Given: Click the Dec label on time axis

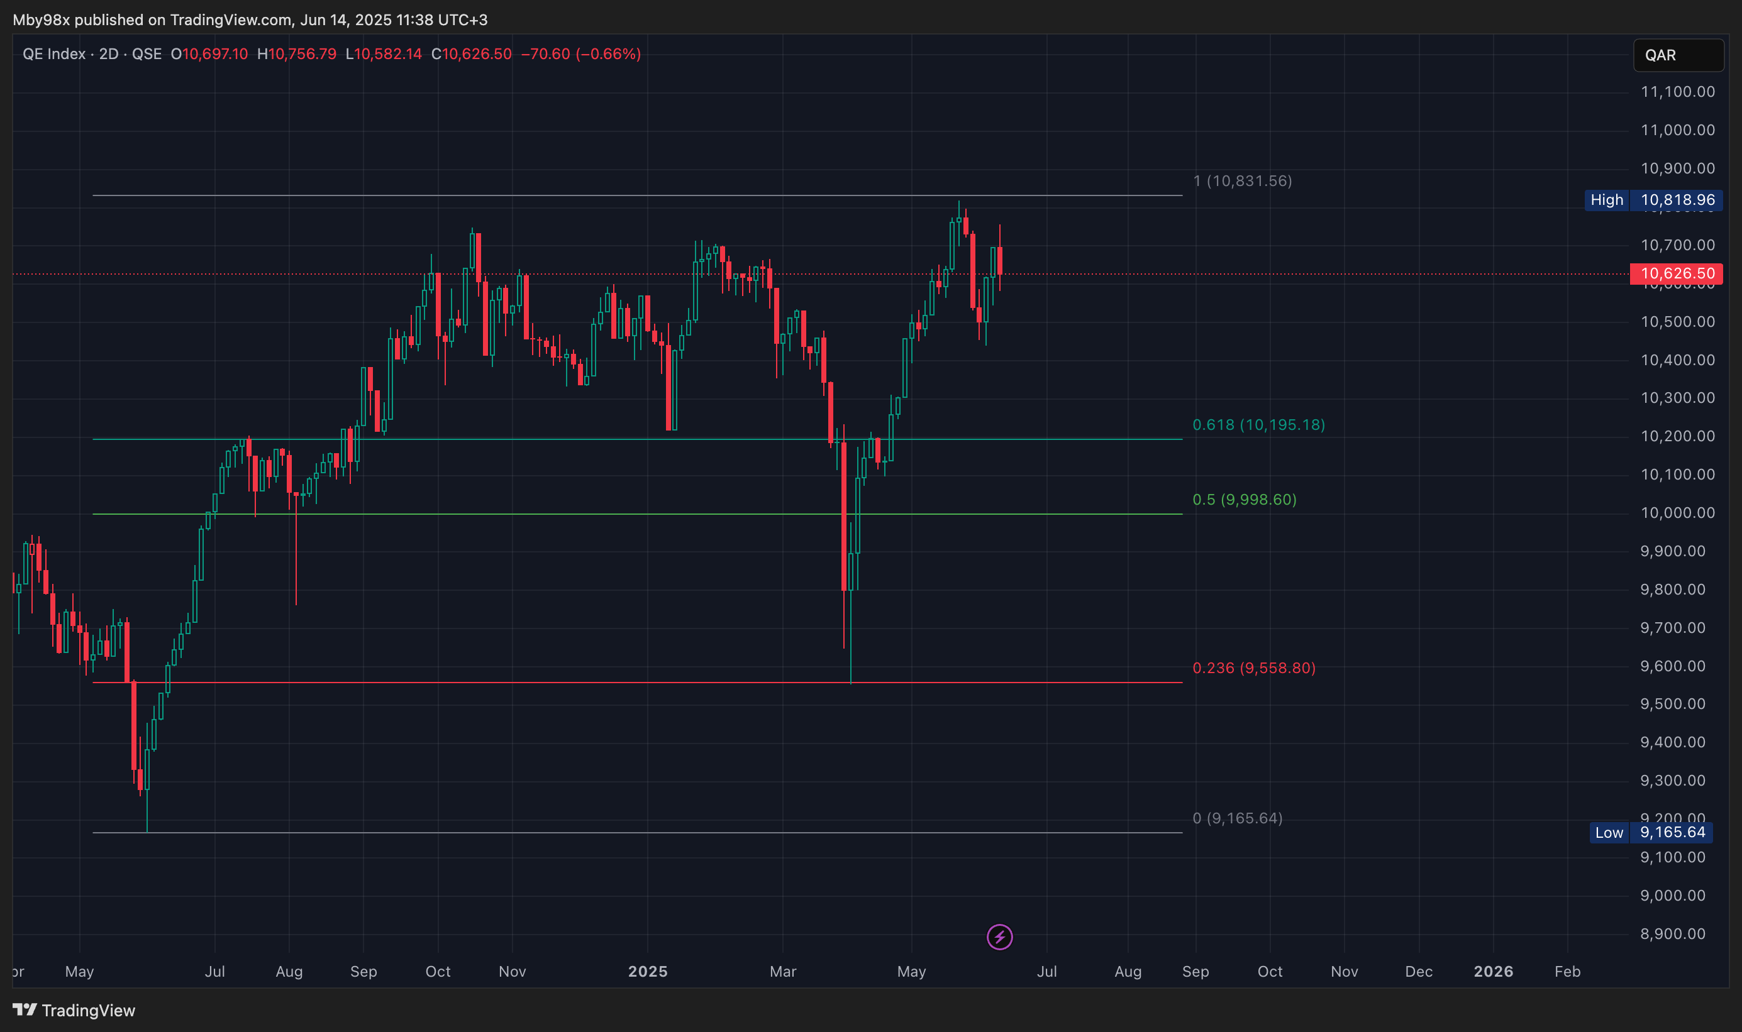Looking at the screenshot, I should pos(1419,971).
